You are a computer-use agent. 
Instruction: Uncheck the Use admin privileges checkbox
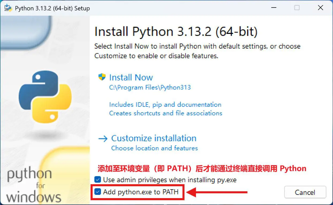pos(98,180)
